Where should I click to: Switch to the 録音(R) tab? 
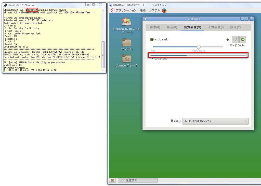(x=172, y=27)
